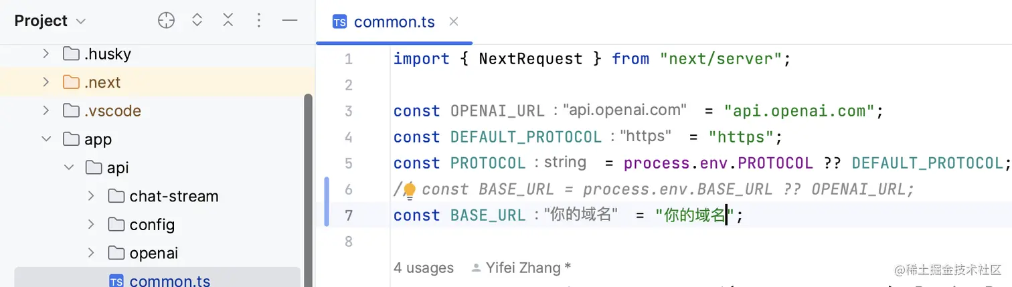This screenshot has width=1012, height=287.
Task: Expand the .vscode folder
Action: tap(46, 110)
